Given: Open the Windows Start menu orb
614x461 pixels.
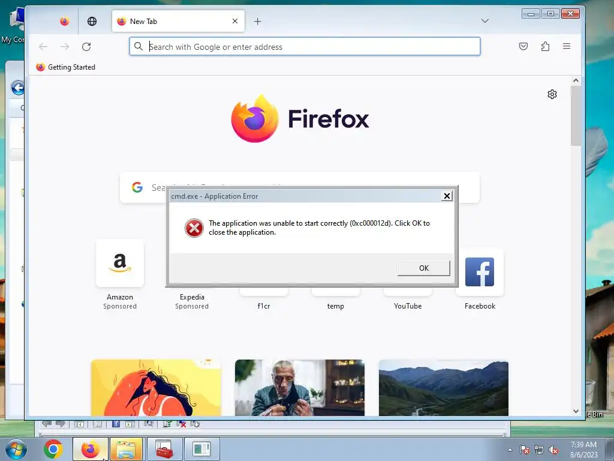Looking at the screenshot, I should (x=16, y=449).
